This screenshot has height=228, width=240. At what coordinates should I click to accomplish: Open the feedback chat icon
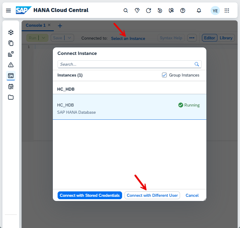pos(171,10)
